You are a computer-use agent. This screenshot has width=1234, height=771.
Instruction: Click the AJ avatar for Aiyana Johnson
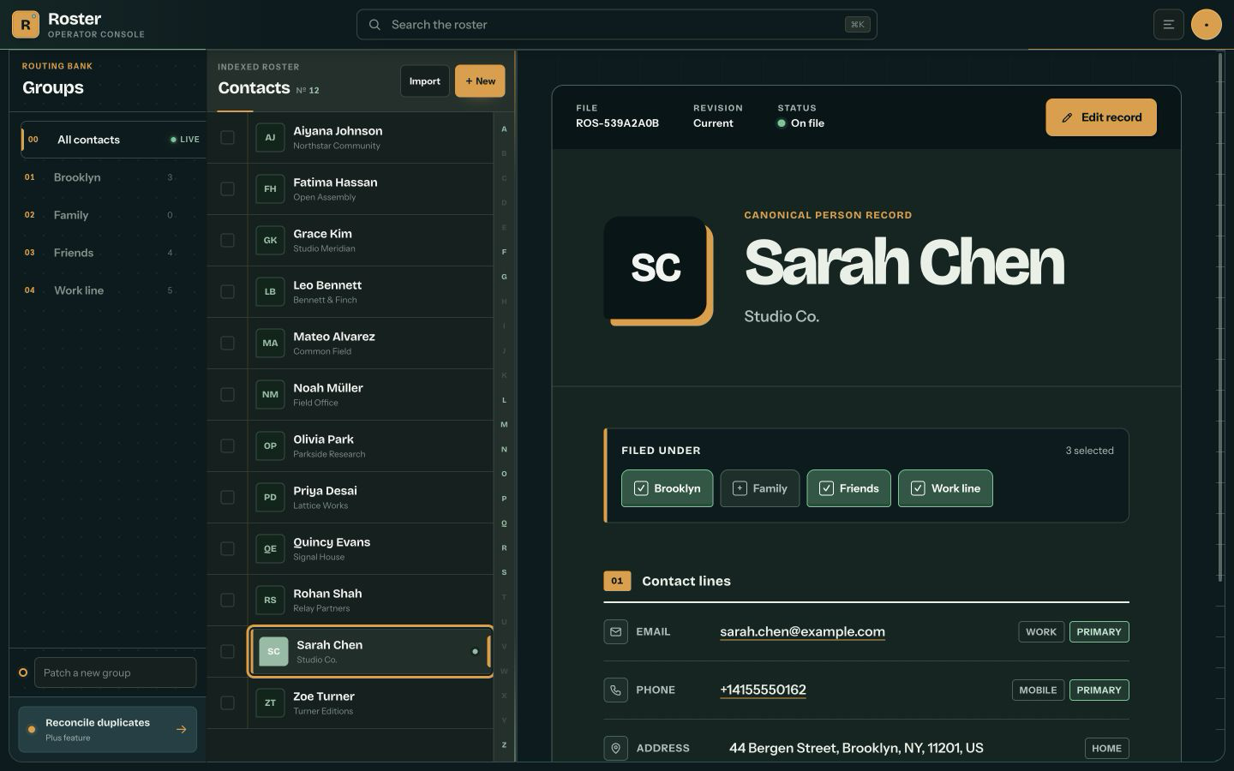(270, 138)
